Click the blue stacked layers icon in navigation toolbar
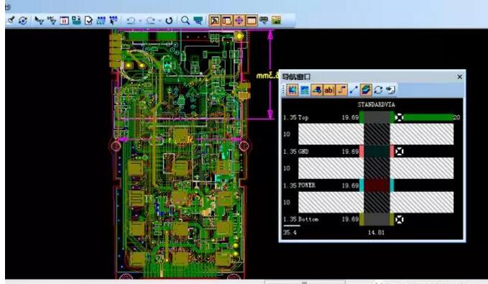Image resolution: width=488 pixels, height=284 pixels. 305,90
